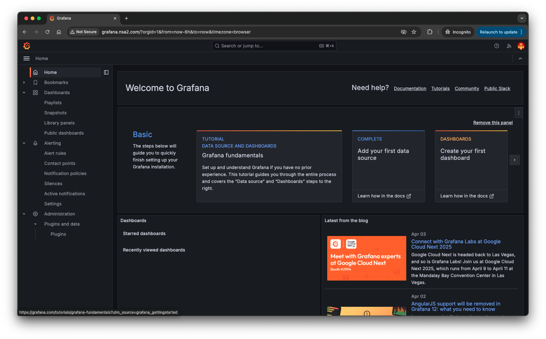Open Alert rules in the sidebar
Viewport: 546px width, 339px height.
click(55, 153)
